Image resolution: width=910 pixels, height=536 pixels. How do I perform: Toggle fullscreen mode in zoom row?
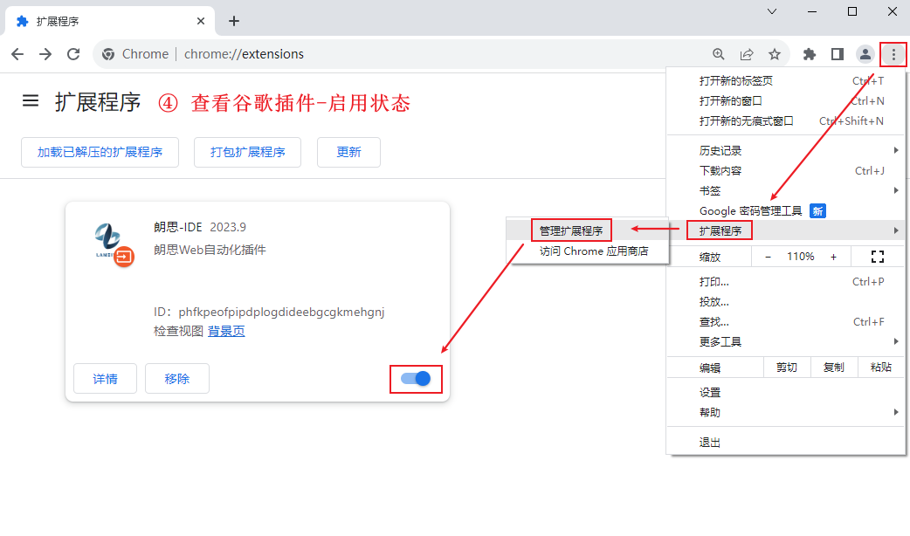pos(878,257)
